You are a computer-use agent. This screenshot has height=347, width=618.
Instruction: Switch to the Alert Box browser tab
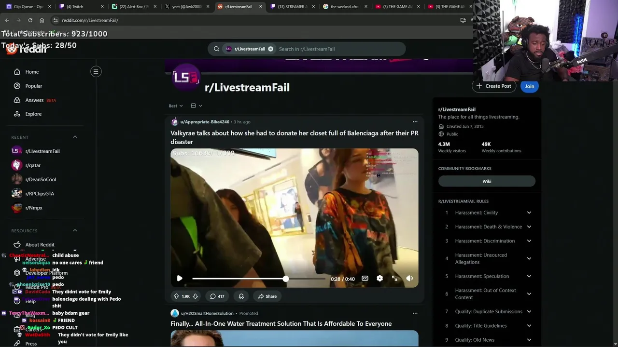(x=133, y=7)
